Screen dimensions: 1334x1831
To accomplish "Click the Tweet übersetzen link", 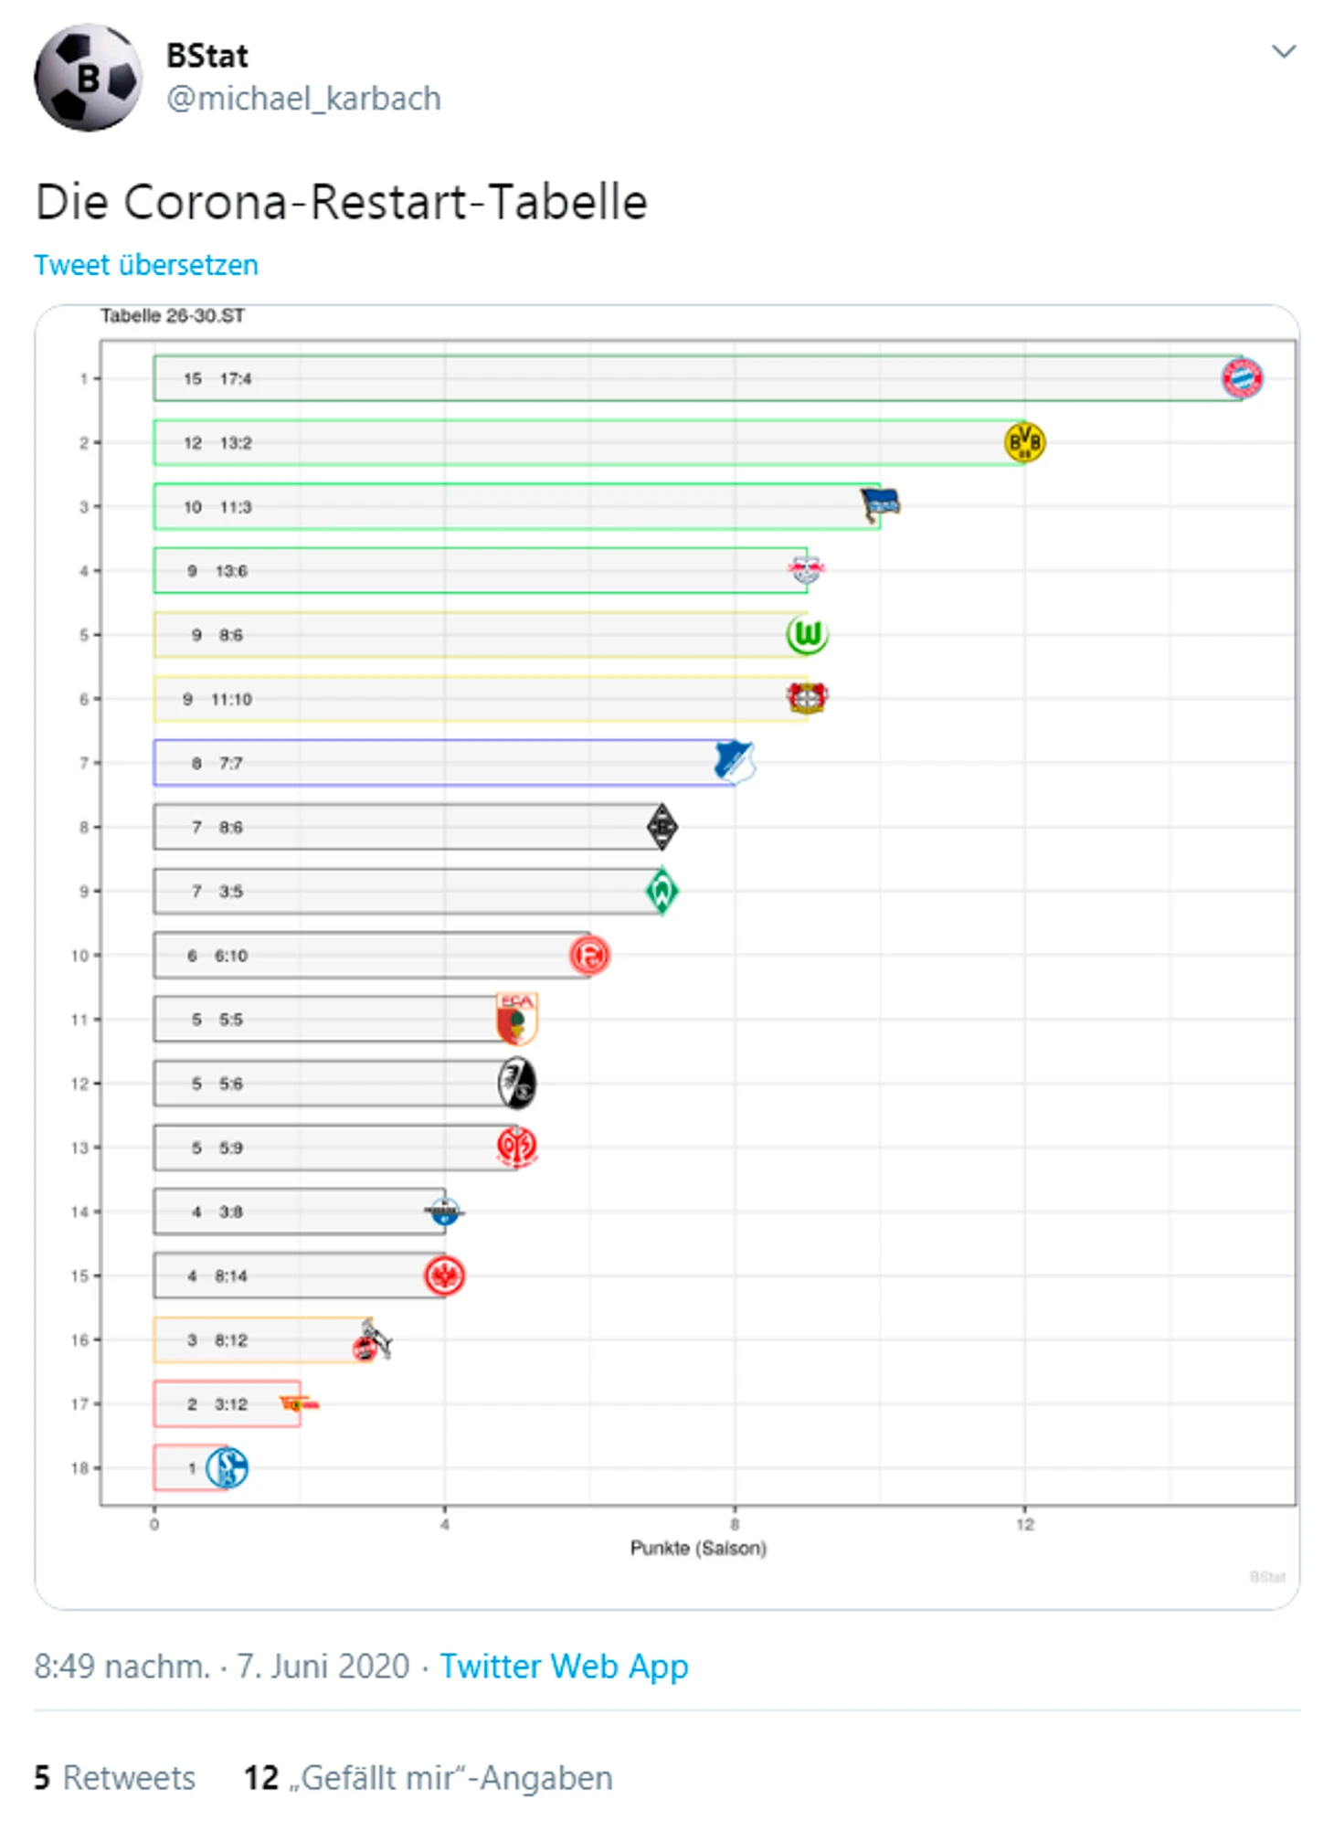I will tap(146, 265).
